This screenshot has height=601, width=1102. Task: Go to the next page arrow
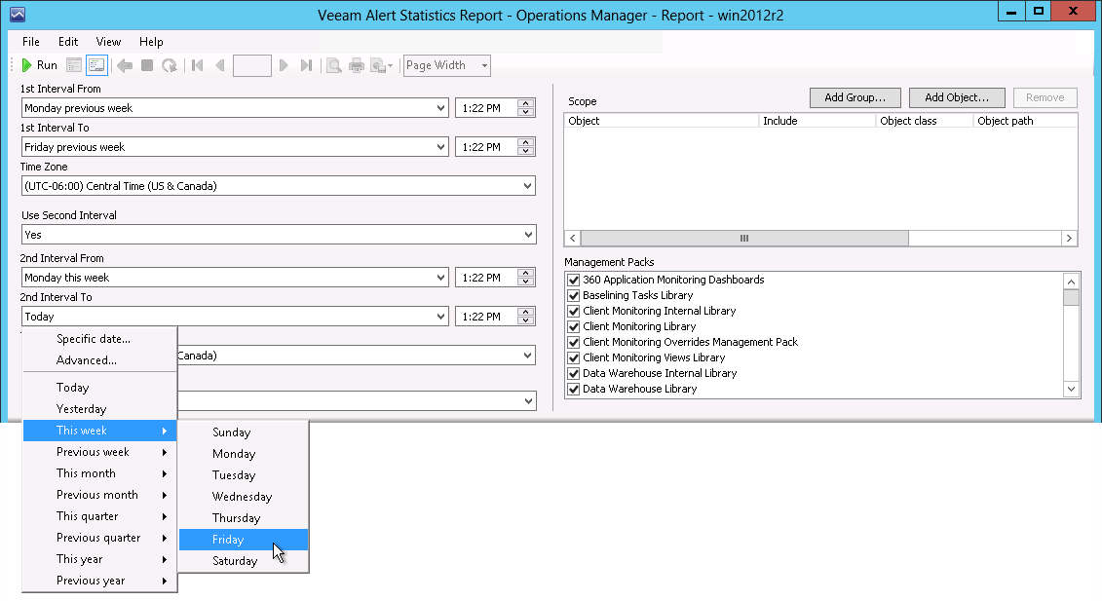tap(284, 65)
